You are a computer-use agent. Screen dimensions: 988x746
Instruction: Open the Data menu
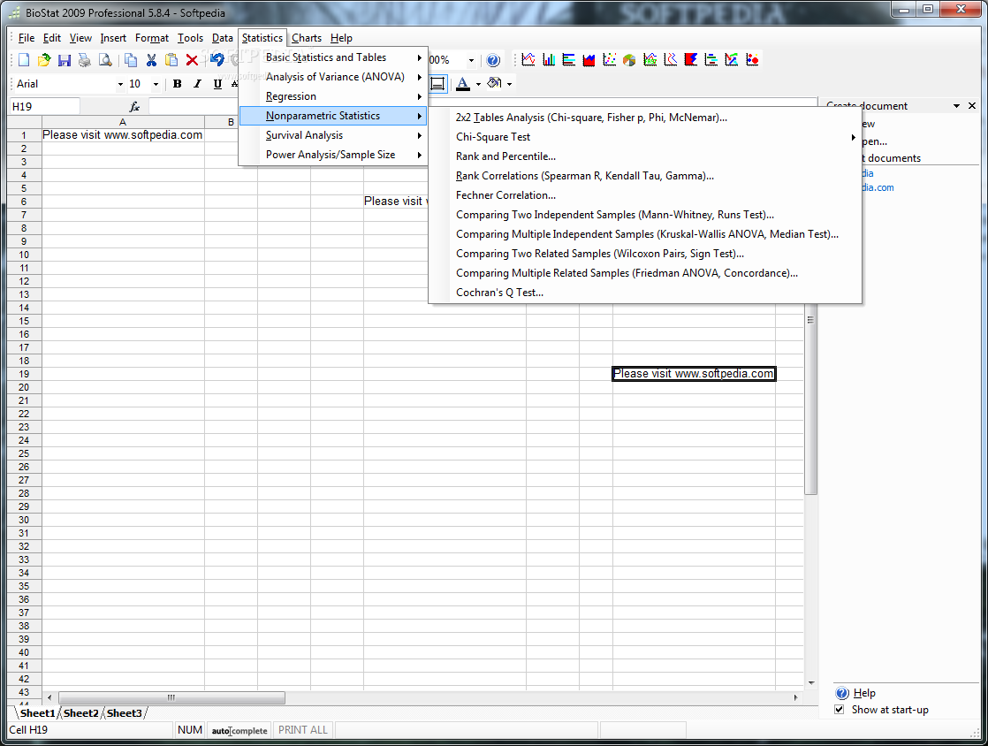coord(223,38)
